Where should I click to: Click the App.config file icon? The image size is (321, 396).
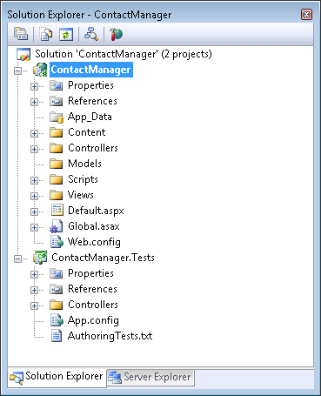click(x=57, y=320)
